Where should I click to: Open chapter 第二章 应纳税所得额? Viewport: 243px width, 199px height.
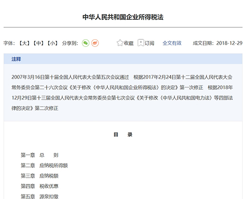tap(44, 166)
